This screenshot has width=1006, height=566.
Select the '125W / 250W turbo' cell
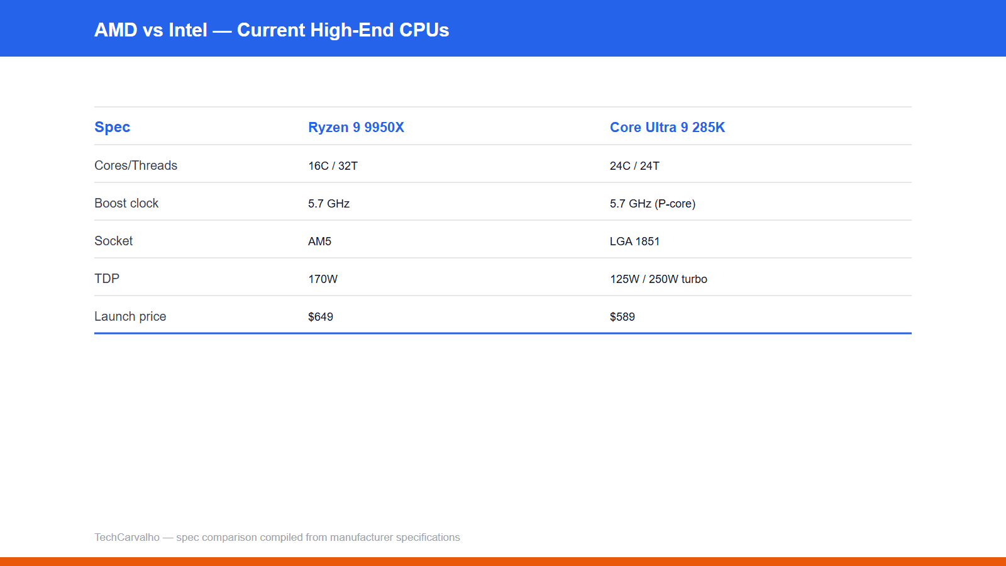click(x=658, y=279)
